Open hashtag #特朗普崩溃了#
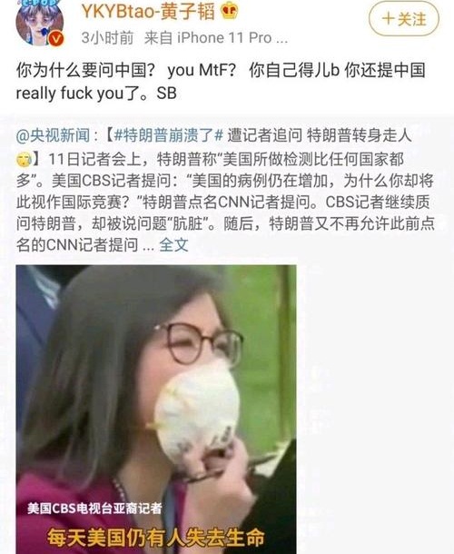The height and width of the screenshot is (554, 454). click(x=169, y=135)
